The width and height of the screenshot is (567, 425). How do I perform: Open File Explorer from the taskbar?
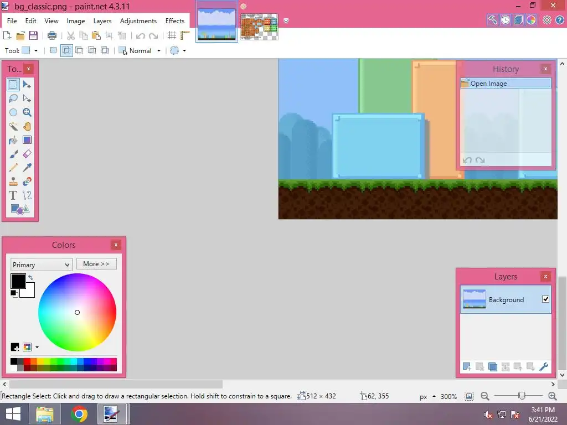coord(45,414)
